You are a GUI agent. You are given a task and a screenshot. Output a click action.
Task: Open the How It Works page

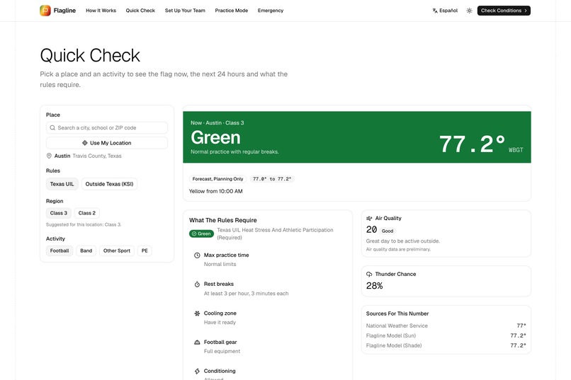point(101,11)
